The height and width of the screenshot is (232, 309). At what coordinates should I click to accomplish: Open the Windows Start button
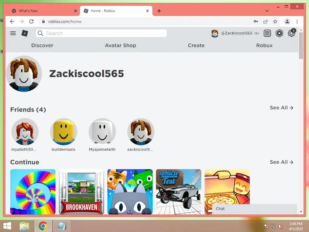point(7,226)
